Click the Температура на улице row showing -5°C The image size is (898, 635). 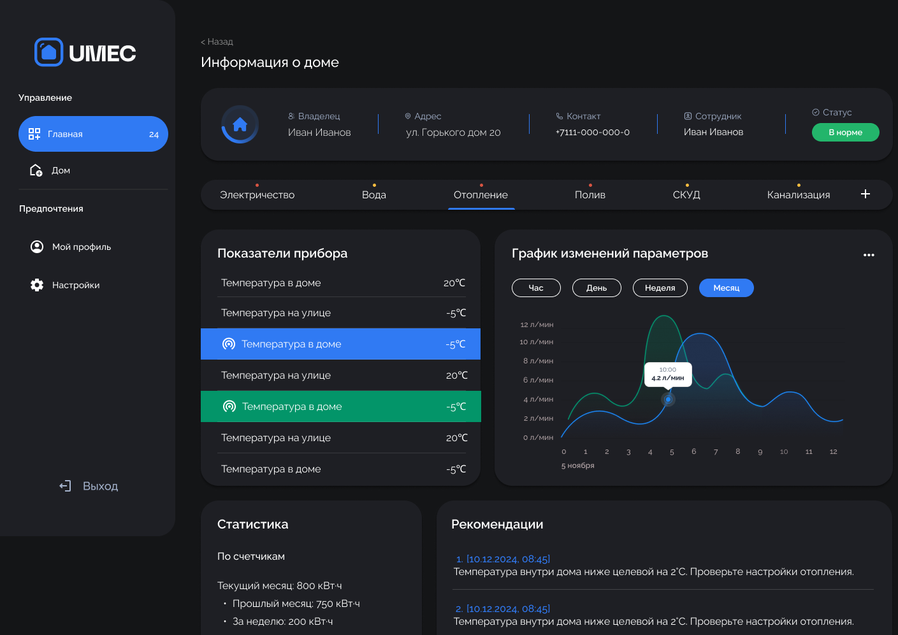(x=343, y=312)
